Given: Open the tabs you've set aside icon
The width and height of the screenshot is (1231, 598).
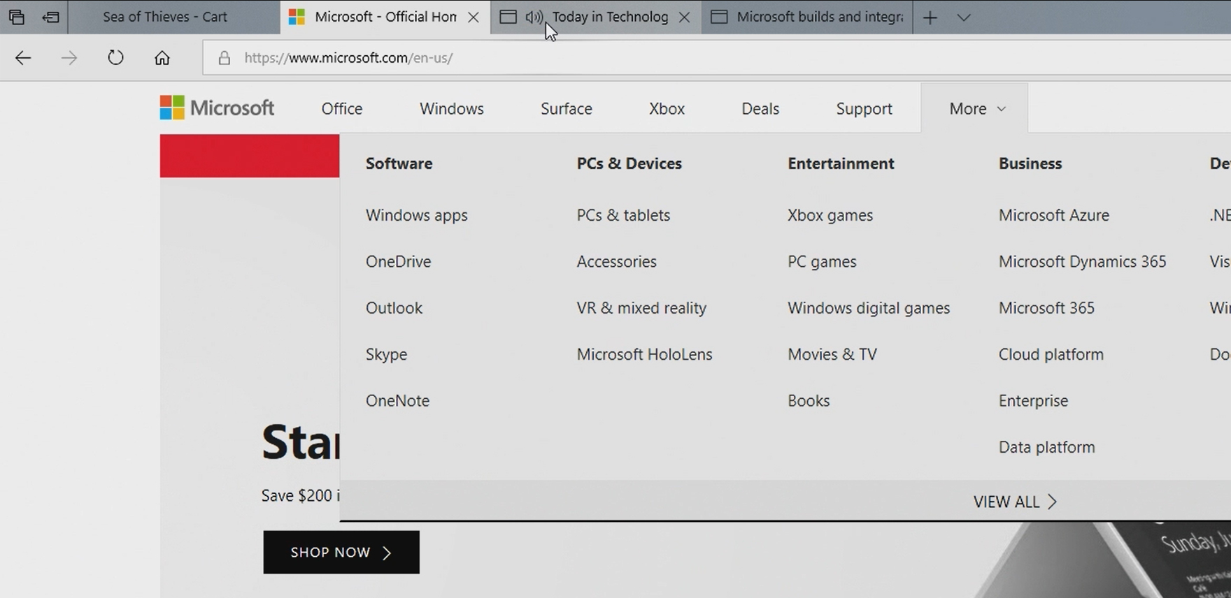Looking at the screenshot, I should 17,17.
